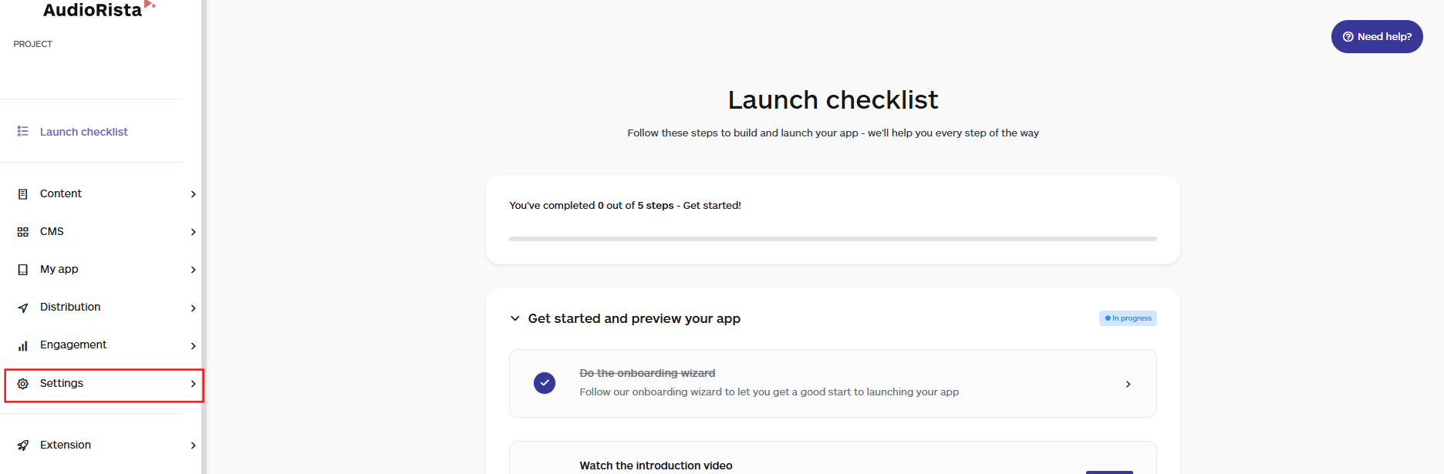Open the CMS grid icon
Image resolution: width=1444 pixels, height=474 pixels.
click(x=23, y=231)
